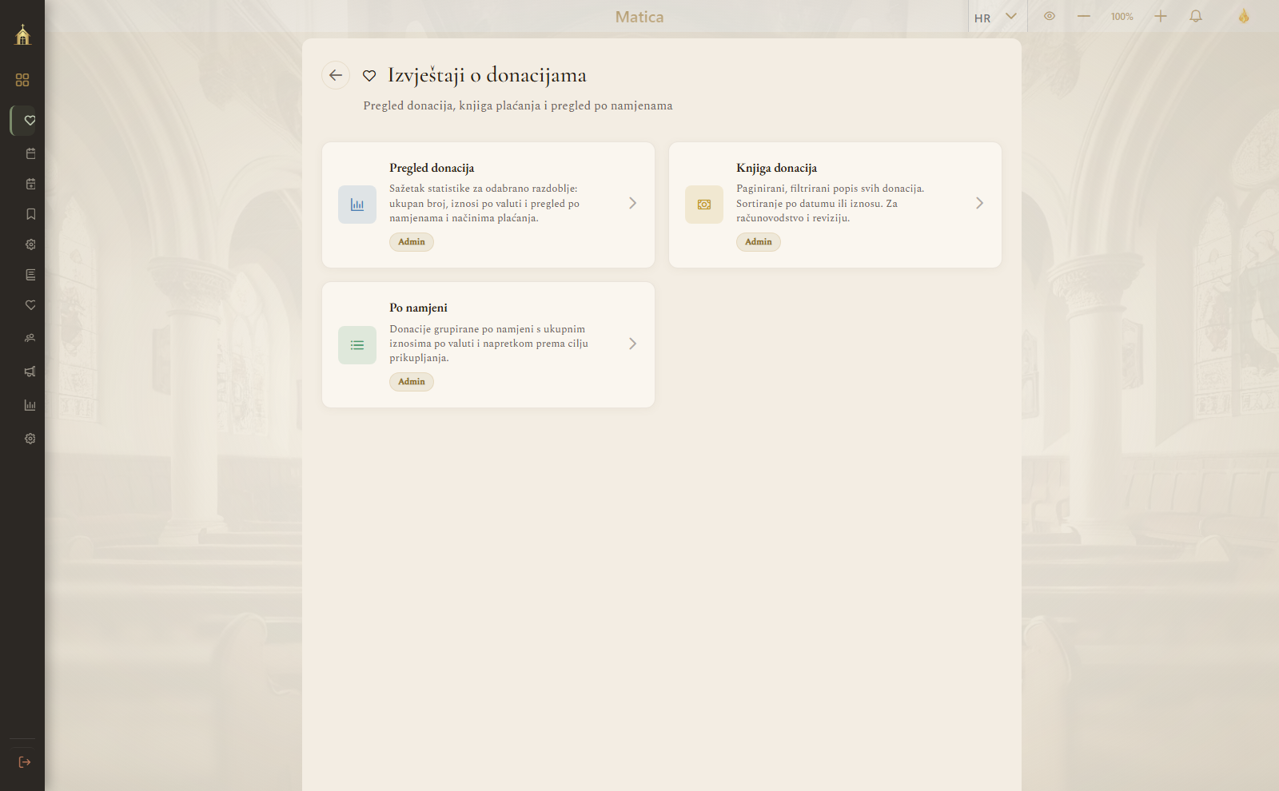Click subtitle 'Pregled donacija, knjiga plaćanja...'

pyautogui.click(x=518, y=105)
